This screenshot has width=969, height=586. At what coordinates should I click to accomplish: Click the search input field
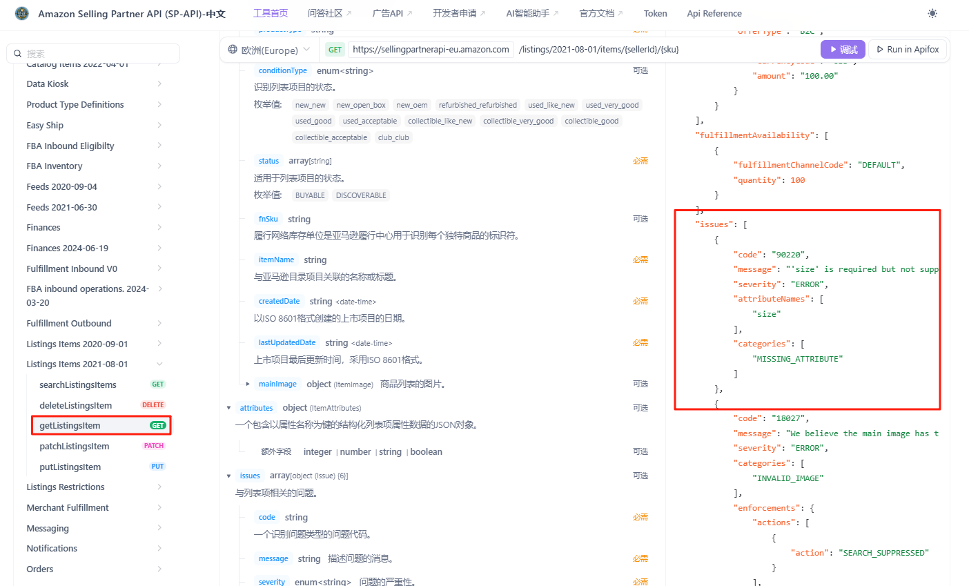pyautogui.click(x=93, y=53)
